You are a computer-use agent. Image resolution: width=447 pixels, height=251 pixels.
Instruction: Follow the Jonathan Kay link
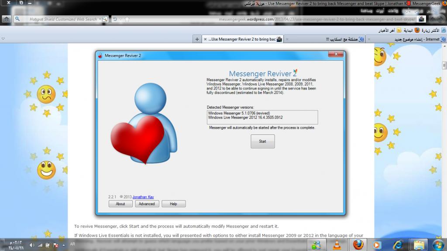[143, 197]
